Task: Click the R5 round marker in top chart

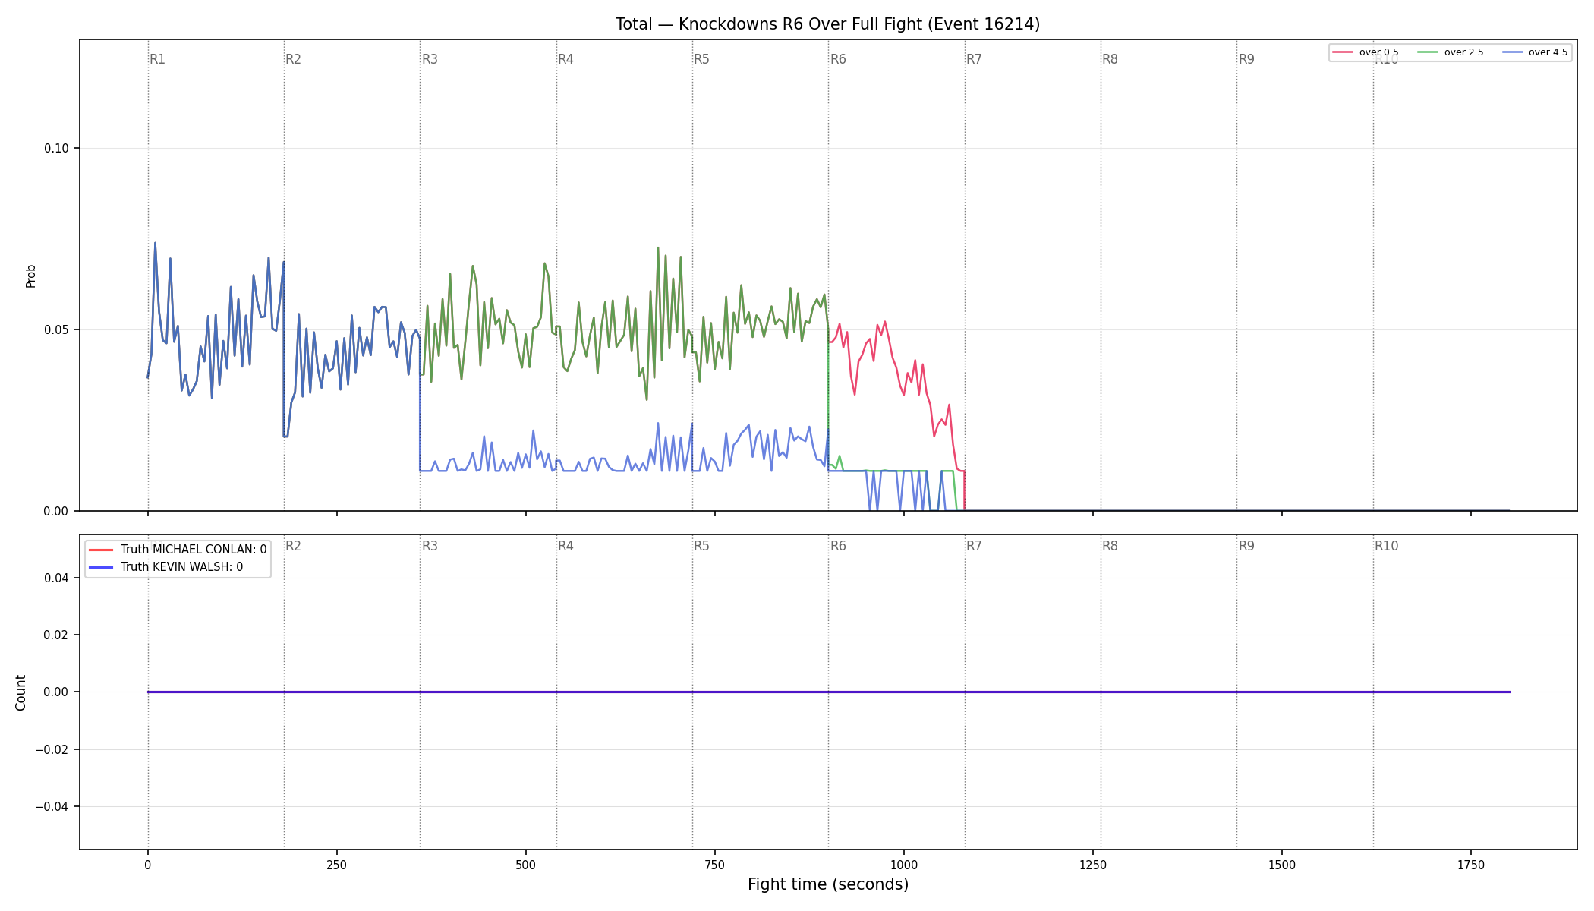Action: point(701,59)
